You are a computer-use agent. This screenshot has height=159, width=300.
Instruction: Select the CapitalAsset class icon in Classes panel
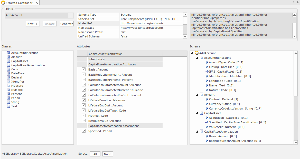tap(9, 61)
